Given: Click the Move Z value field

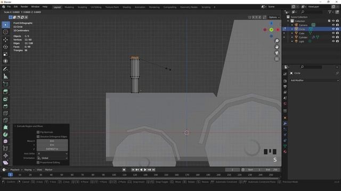Looking at the screenshot, I should click(x=52, y=149).
